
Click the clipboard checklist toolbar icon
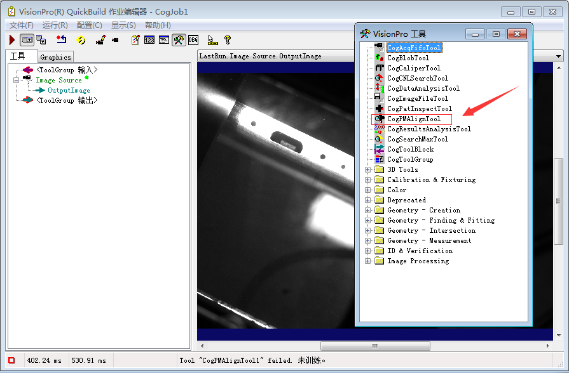click(x=135, y=39)
